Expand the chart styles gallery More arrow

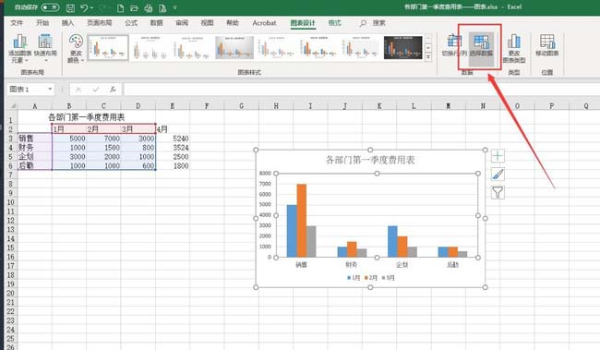click(428, 57)
